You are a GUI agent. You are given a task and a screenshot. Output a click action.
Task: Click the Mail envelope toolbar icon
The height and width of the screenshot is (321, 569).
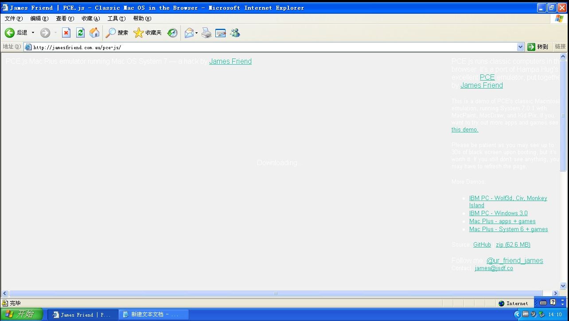point(189,33)
